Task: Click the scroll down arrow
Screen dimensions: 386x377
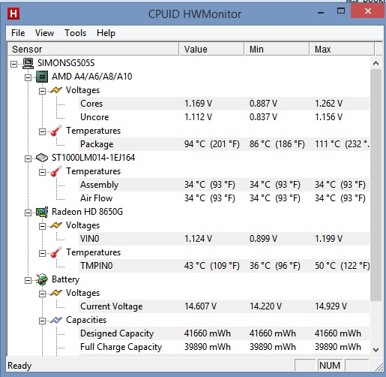Action: tap(376, 349)
